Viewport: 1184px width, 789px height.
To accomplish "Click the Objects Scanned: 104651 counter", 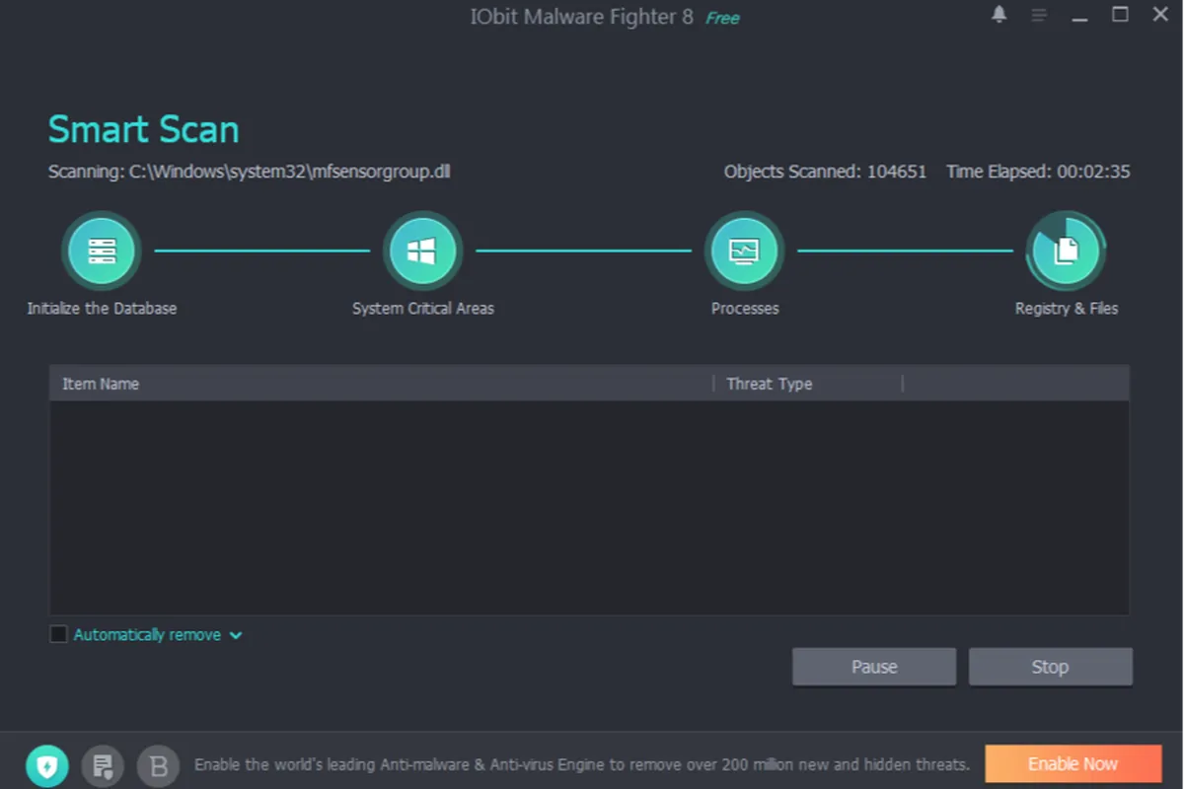I will 825,172.
